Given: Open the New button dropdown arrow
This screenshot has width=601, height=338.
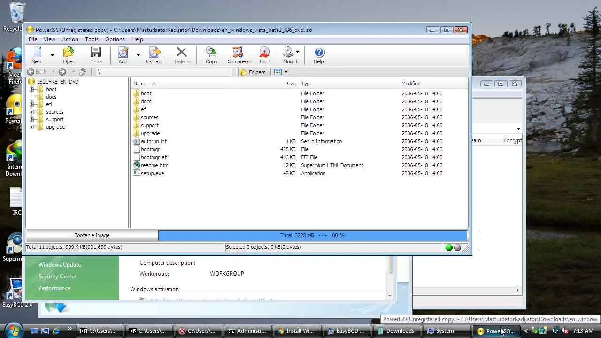Looking at the screenshot, I should click(52, 55).
